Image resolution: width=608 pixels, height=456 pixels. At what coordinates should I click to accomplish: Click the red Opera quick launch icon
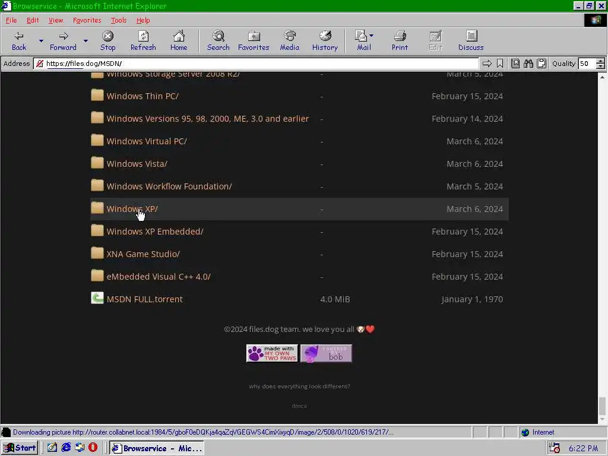point(93,448)
